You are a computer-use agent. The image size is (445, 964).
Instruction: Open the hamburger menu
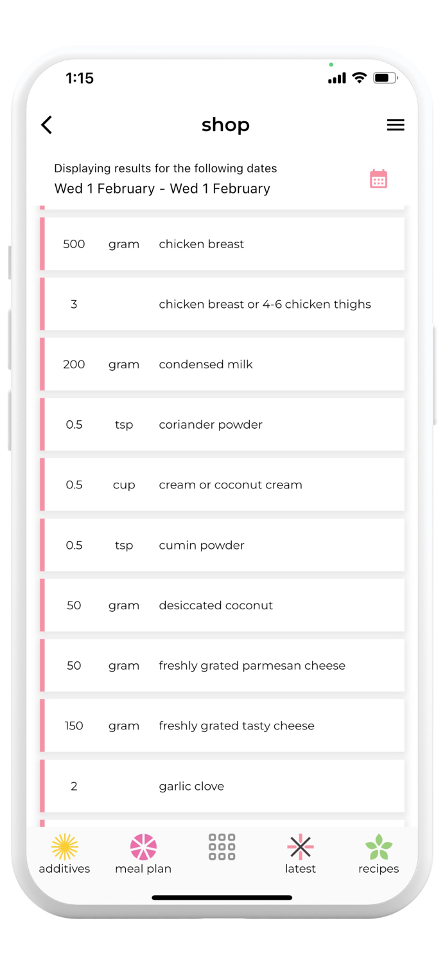click(396, 125)
